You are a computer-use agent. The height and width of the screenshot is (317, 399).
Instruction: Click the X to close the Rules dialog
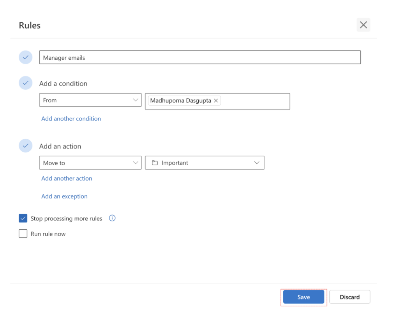(x=363, y=25)
